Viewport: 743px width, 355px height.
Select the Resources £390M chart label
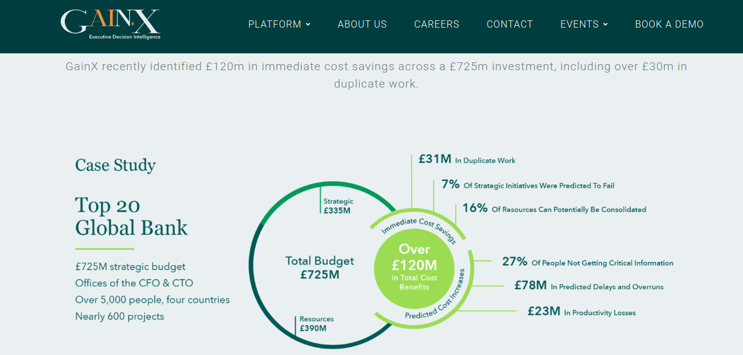click(x=316, y=324)
